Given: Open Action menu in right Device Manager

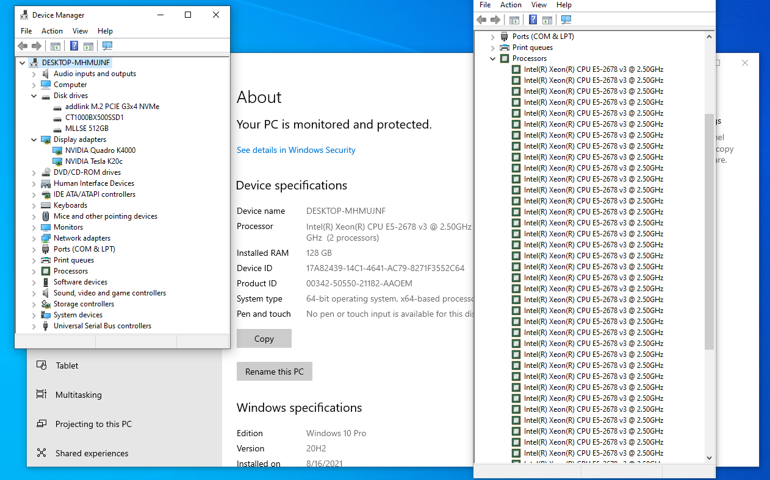Looking at the screenshot, I should point(511,5).
